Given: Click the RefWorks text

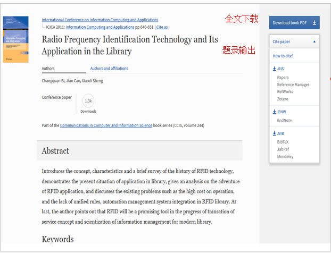Looking at the screenshot, I should click(x=285, y=91).
